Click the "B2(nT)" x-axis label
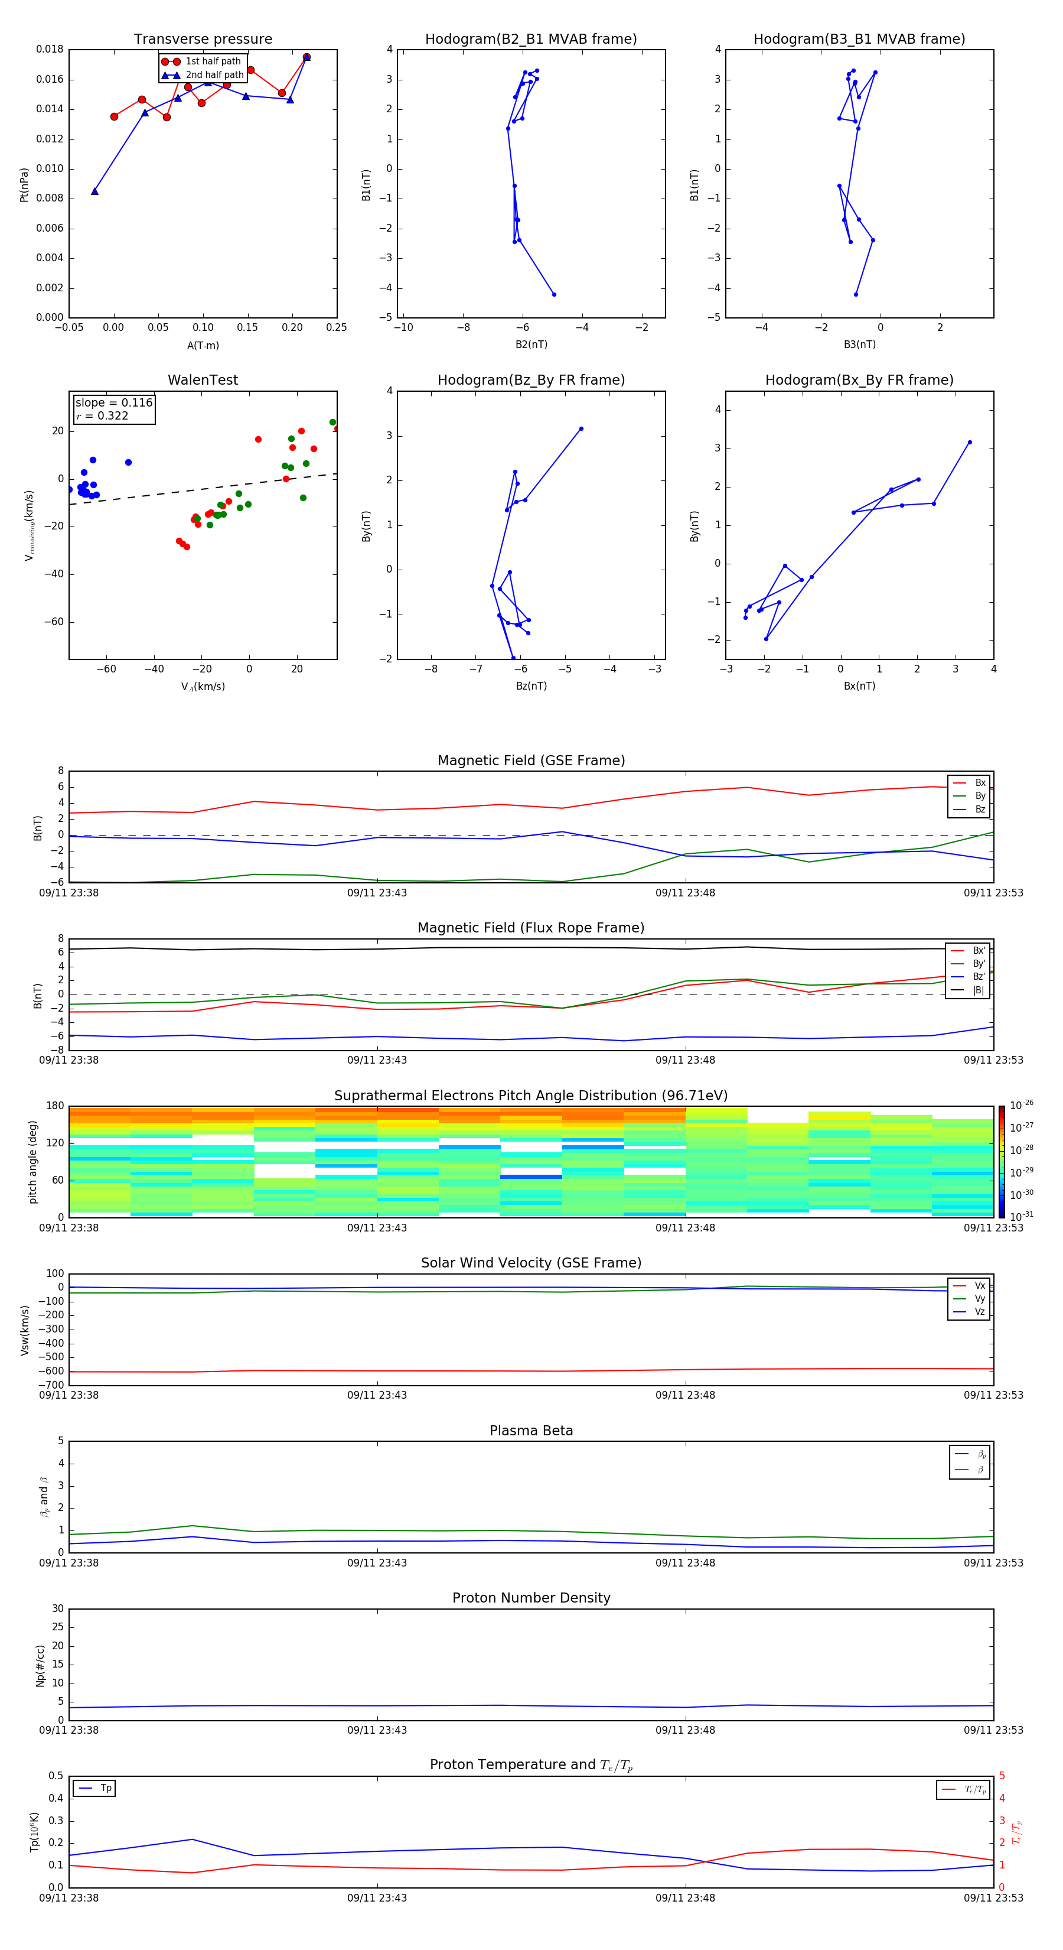This screenshot has height=1950, width=1063. coord(531,344)
